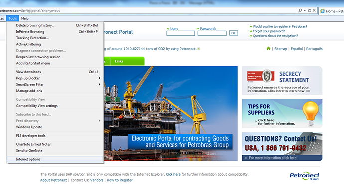Toggle ActiveX Filtering
Image resolution: width=344 pixels, height=186 pixels.
[55, 44]
